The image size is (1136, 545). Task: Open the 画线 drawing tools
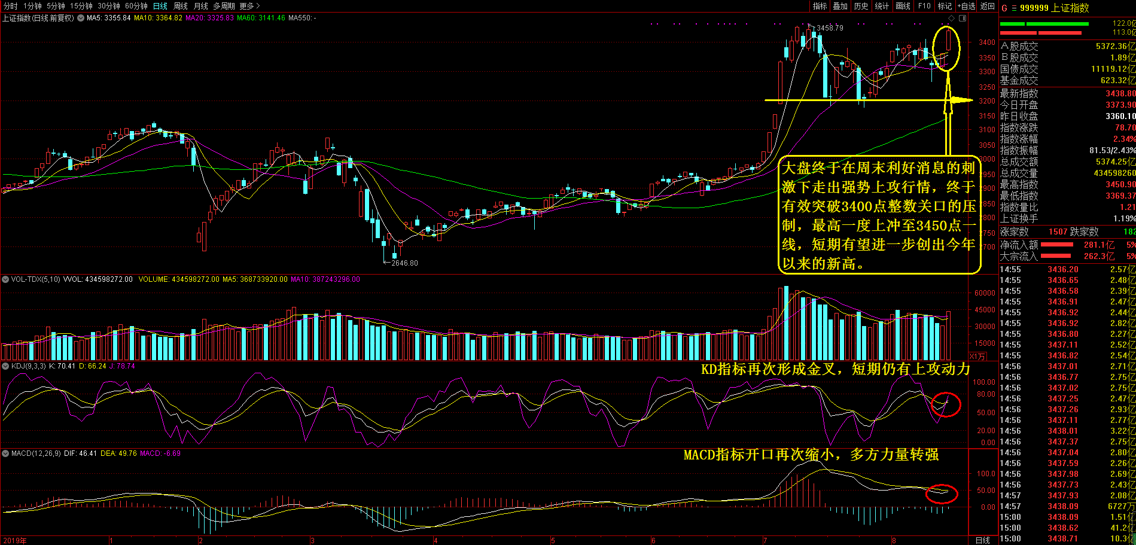[903, 6]
